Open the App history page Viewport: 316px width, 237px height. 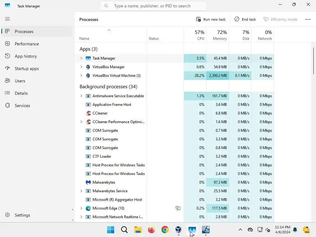point(37,56)
